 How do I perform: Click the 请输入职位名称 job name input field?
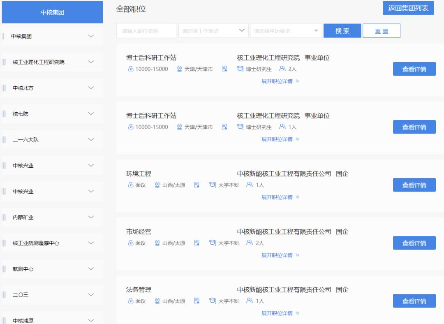point(146,30)
